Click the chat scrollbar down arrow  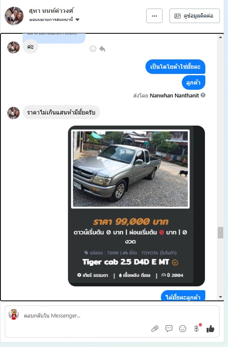(220, 297)
